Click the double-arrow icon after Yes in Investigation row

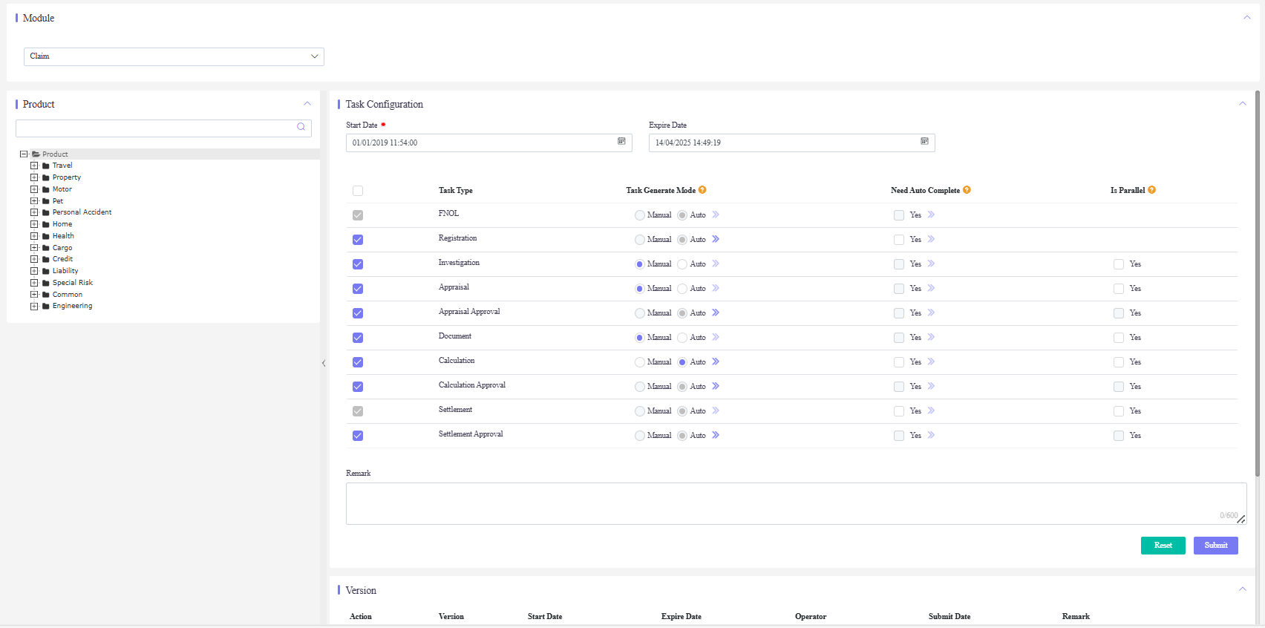[931, 264]
